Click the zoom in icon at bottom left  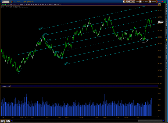(4, 121)
